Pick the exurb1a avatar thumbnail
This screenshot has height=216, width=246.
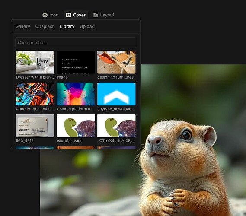(76, 126)
